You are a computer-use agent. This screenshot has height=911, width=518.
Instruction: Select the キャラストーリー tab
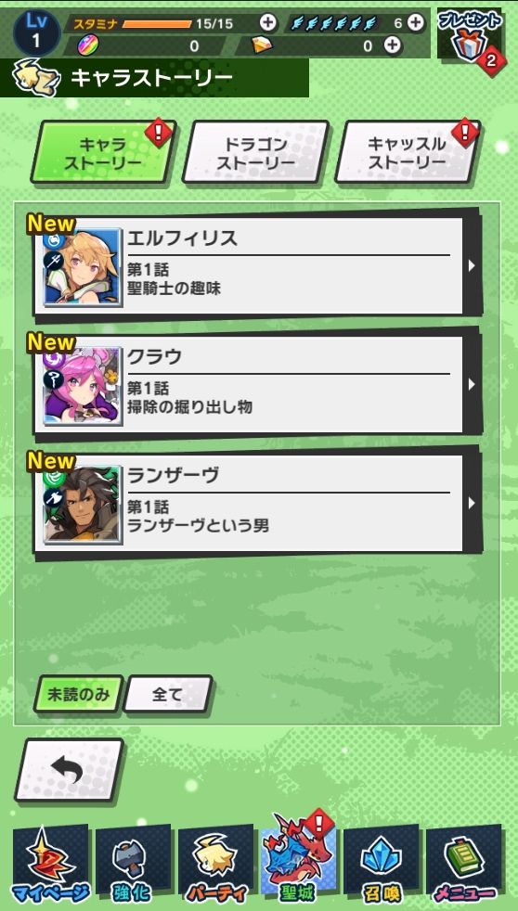(x=103, y=152)
